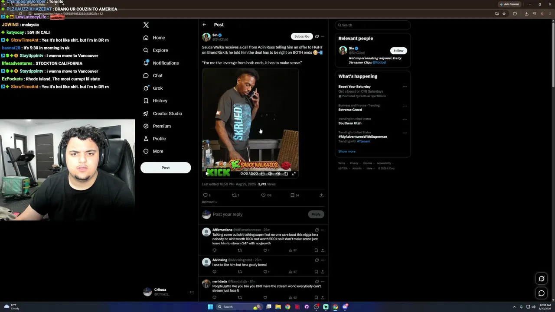
Task: Open video playback settings gear
Action: (278, 174)
